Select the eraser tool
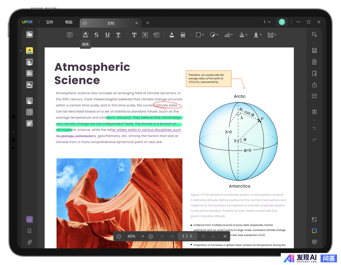The width and height of the screenshot is (341, 265). point(183,35)
